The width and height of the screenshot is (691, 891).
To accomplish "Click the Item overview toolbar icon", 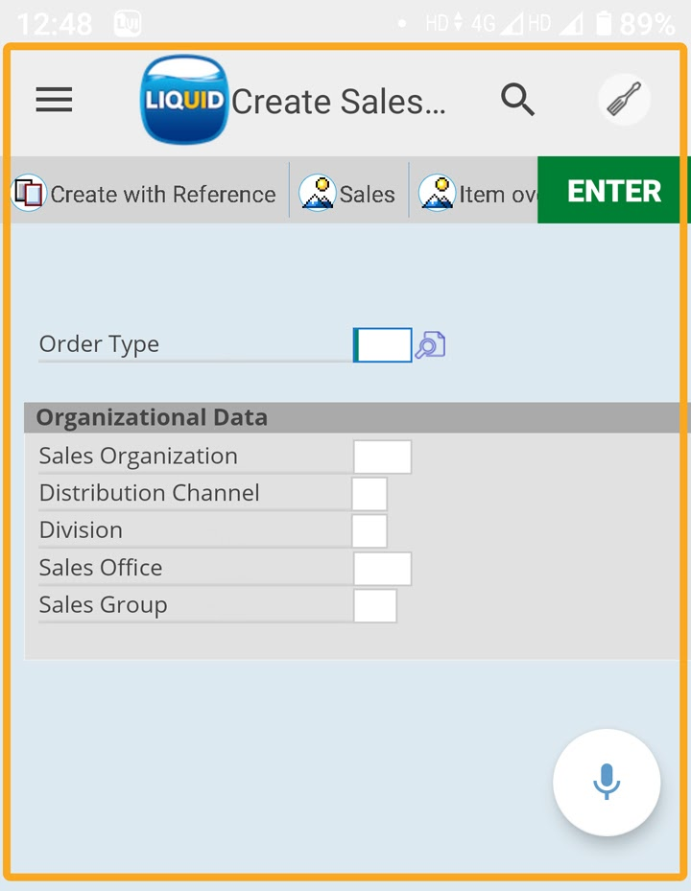I will point(437,193).
